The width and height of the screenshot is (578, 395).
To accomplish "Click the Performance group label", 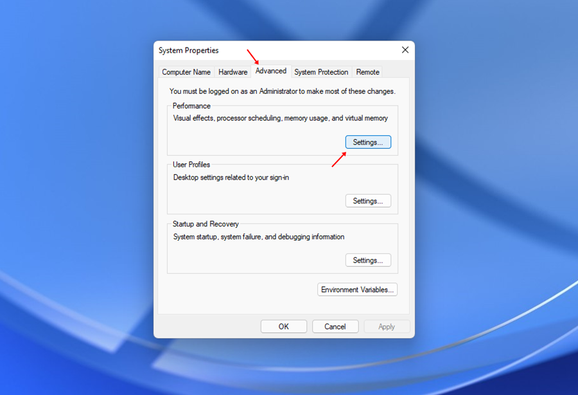I will click(x=191, y=106).
